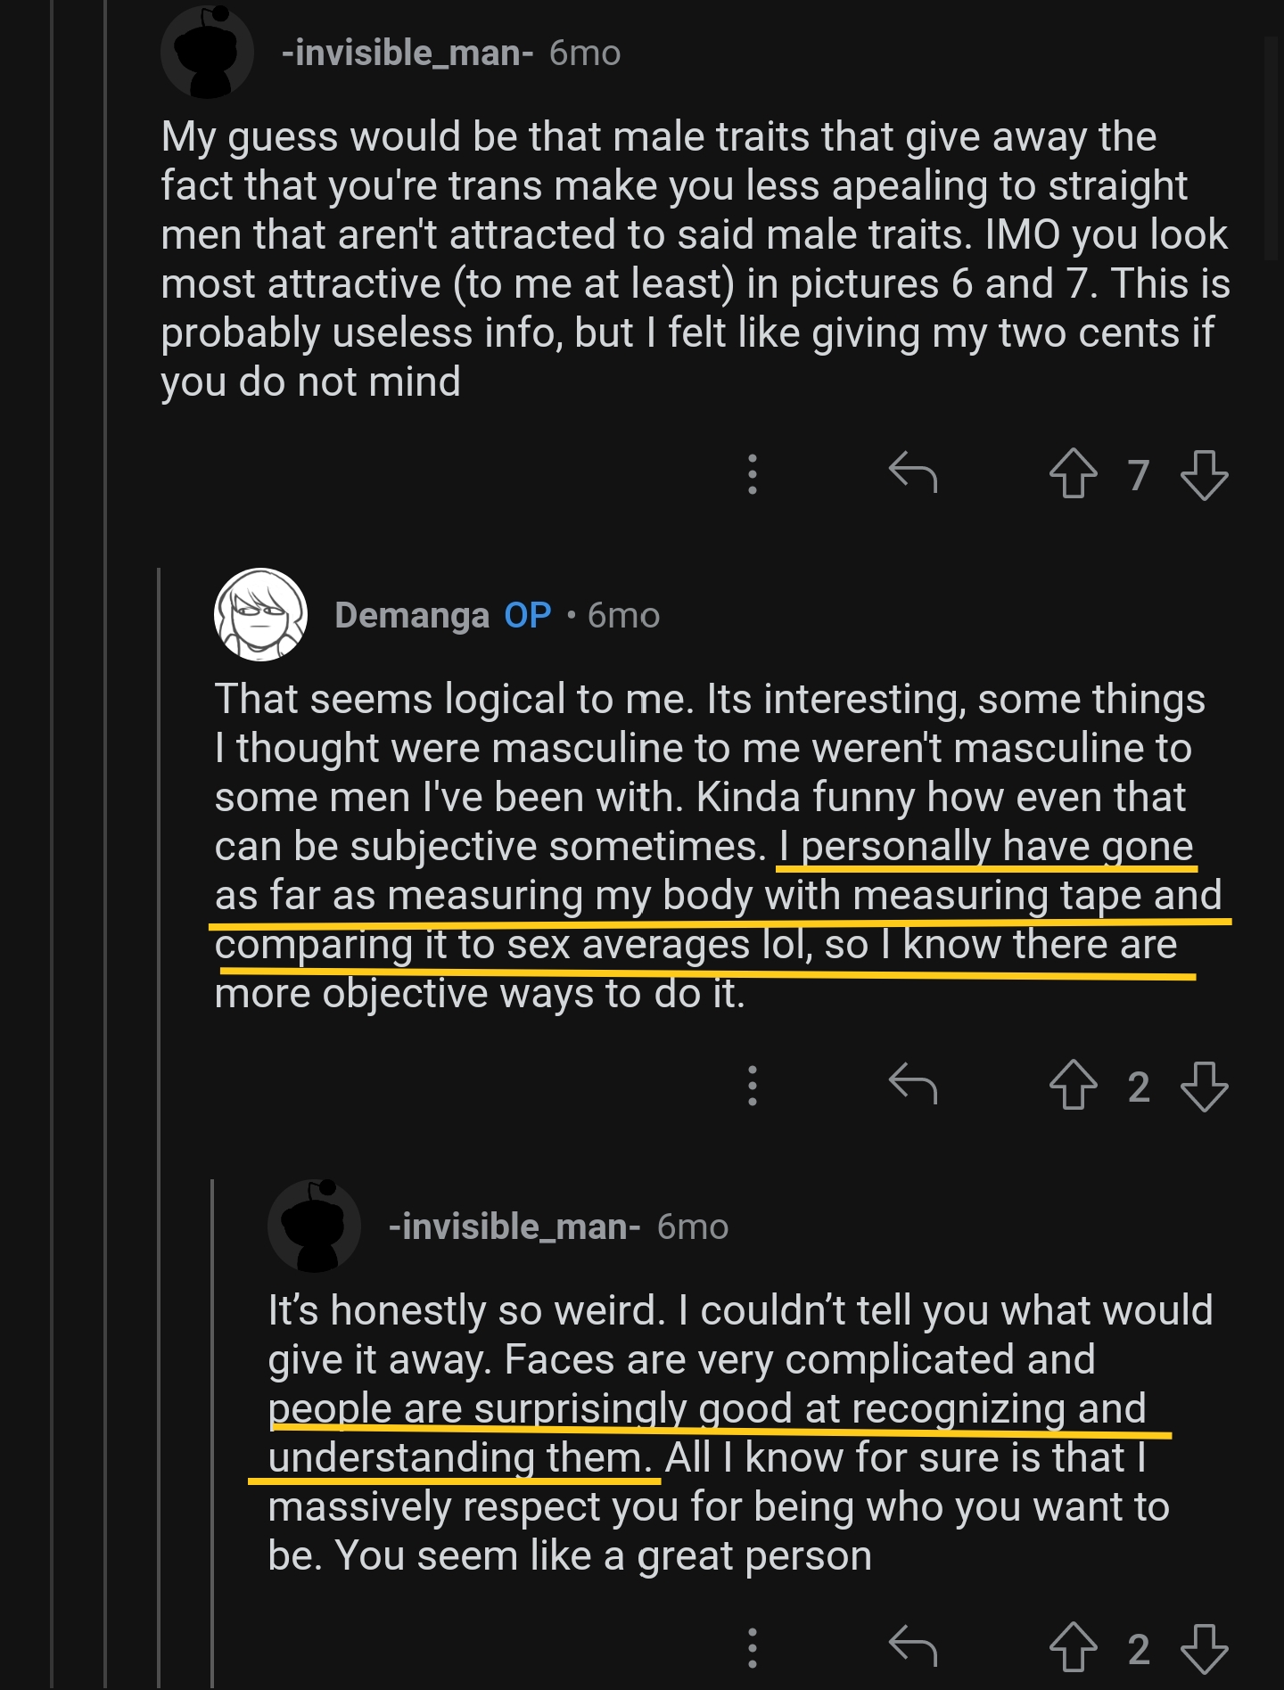Open -invisible_man- username in last reply

point(514,1227)
